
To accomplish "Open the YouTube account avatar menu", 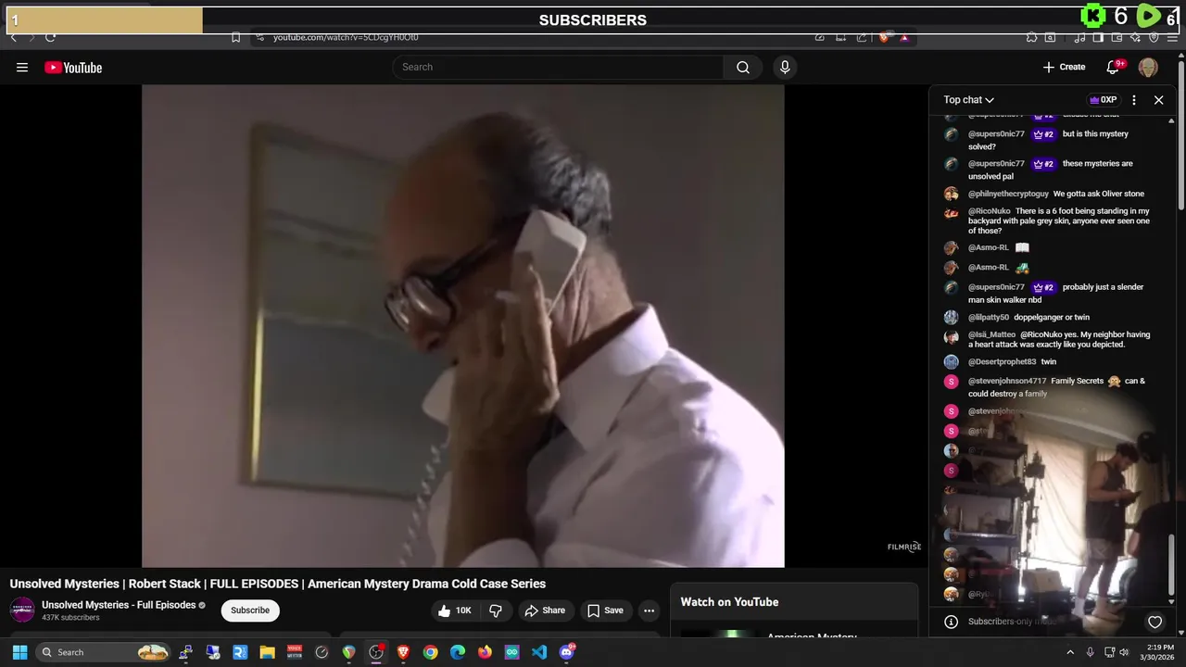I will tap(1148, 67).
